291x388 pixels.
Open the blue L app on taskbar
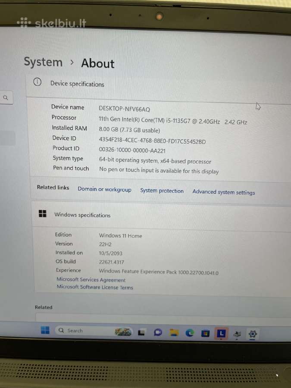pos(221,333)
